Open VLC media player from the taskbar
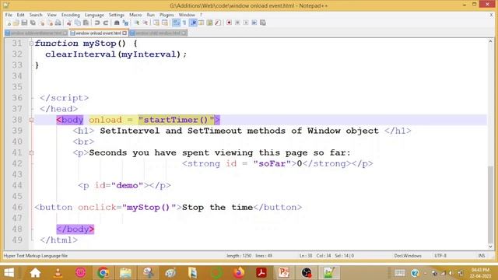The height and width of the screenshot is (280, 498). coord(58,273)
